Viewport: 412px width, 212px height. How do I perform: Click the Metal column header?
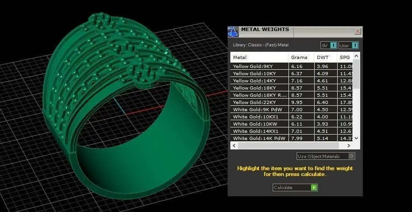(x=260, y=57)
